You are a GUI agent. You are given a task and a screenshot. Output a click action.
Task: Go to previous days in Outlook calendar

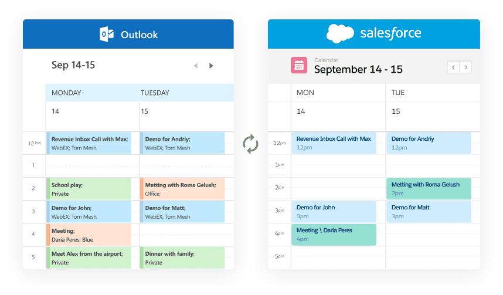[196, 66]
